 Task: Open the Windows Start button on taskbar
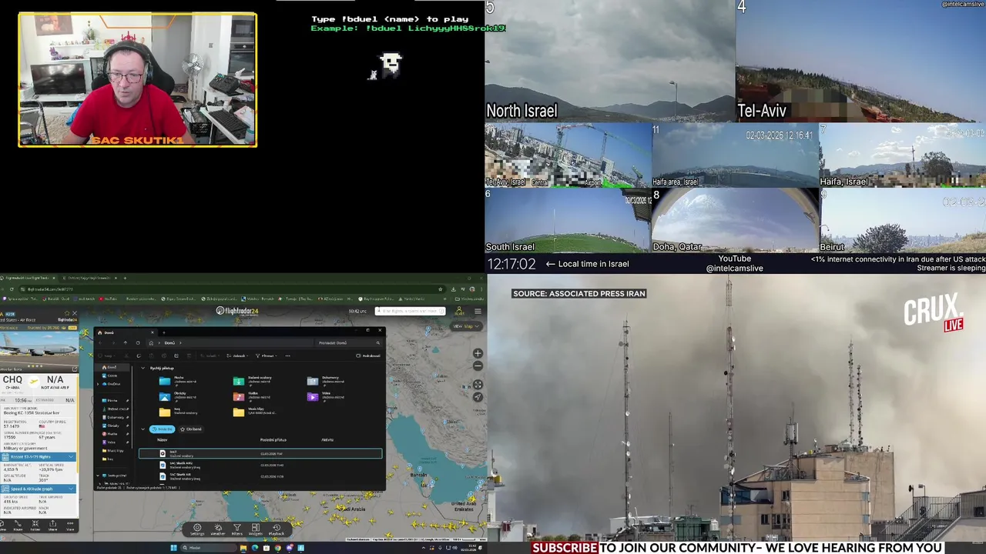[x=173, y=548]
